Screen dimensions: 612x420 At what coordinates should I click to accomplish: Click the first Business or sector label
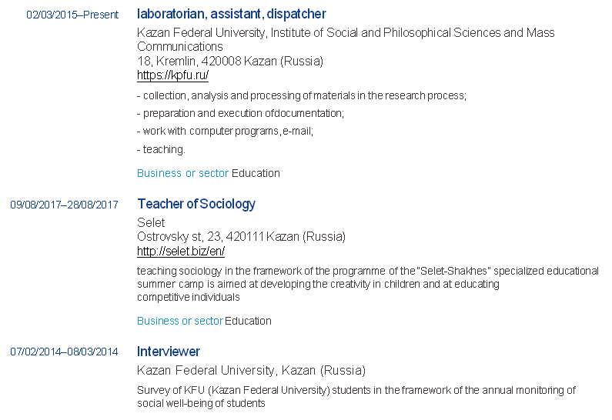click(182, 173)
